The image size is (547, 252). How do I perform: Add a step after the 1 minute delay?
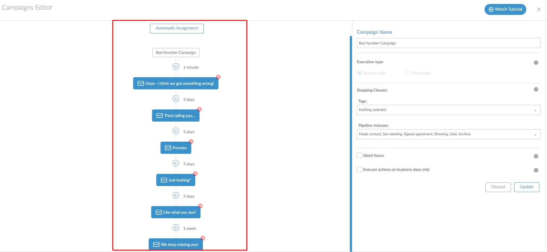[176, 67]
